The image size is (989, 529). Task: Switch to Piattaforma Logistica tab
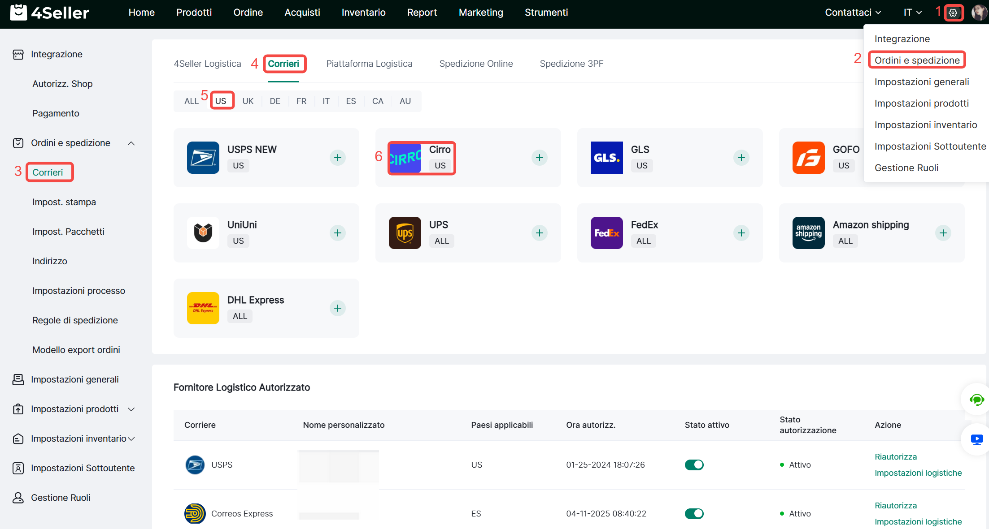point(369,64)
